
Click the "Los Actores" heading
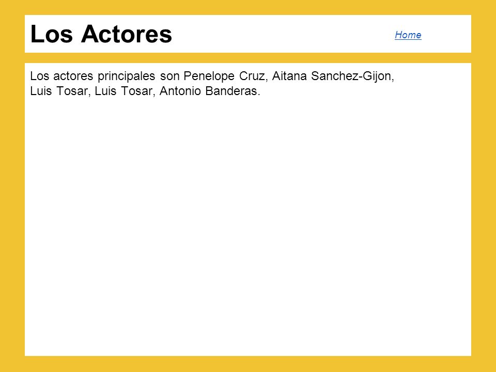click(101, 34)
